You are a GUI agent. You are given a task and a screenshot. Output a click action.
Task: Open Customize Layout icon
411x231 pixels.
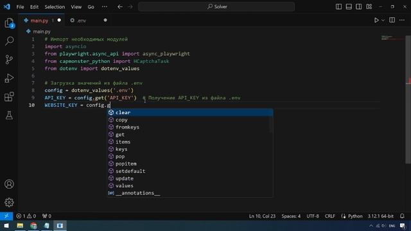369,6
